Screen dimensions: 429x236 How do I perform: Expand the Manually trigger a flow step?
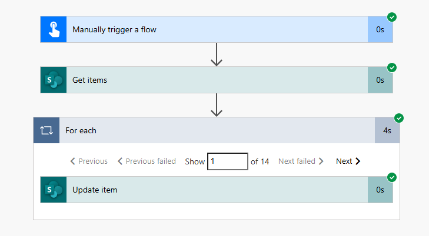(x=217, y=29)
